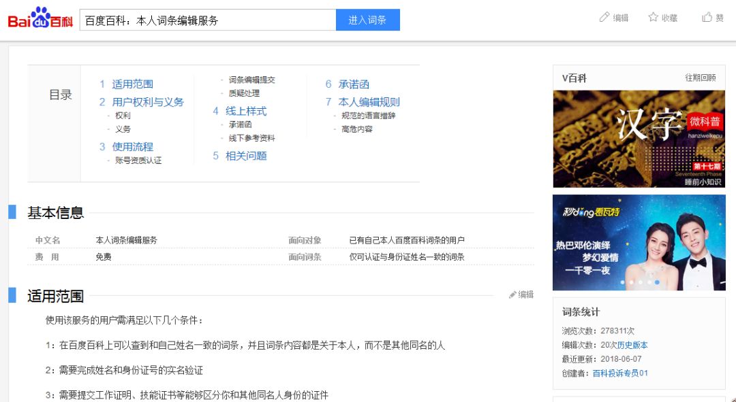The width and height of the screenshot is (736, 402).
Task: Click the 基本信息 heading
Action: point(55,213)
